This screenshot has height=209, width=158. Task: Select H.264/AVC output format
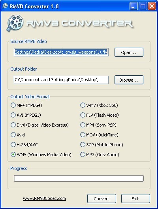(x=13, y=145)
